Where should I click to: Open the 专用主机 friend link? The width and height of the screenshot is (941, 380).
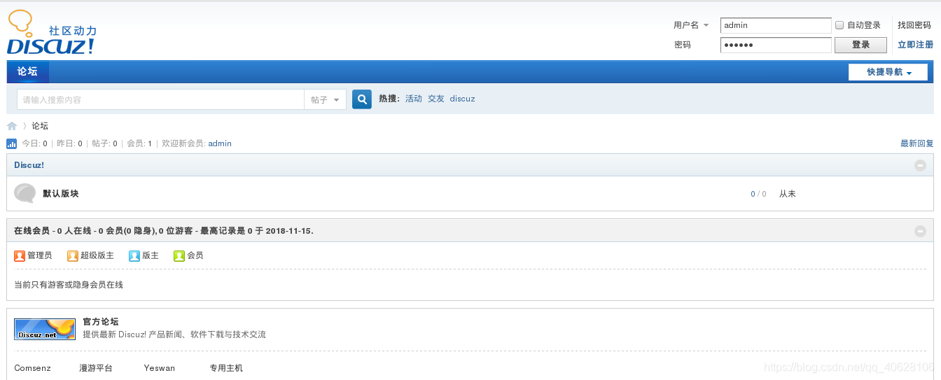pyautogui.click(x=226, y=368)
